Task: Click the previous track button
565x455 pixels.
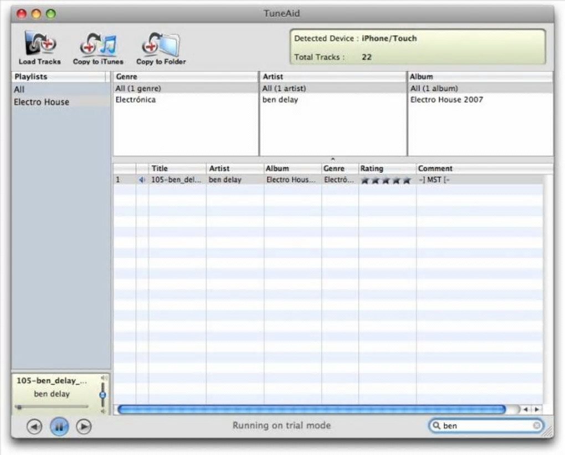Action: (34, 427)
